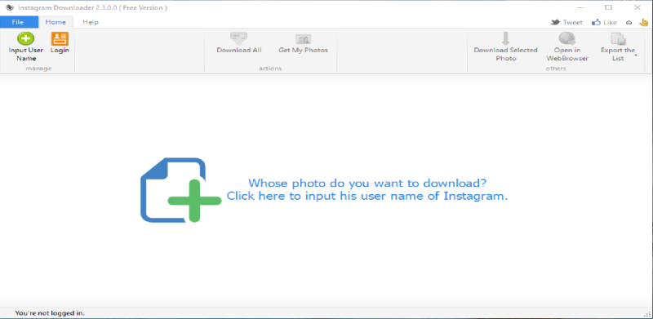
Task: Click the 'You're not logged in.' status text
Action: pyautogui.click(x=50, y=312)
